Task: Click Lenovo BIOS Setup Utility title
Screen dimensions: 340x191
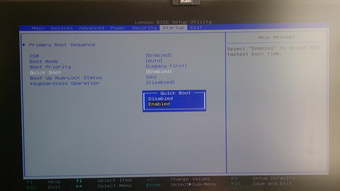Action: pos(173,22)
